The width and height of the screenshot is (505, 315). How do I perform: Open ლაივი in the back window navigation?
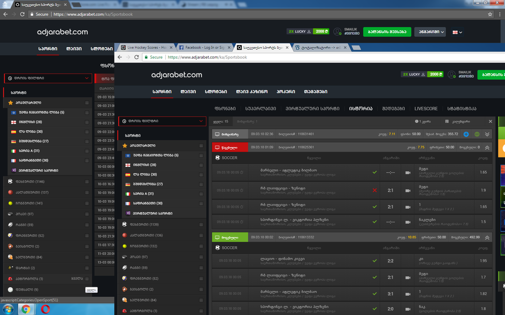click(x=74, y=49)
